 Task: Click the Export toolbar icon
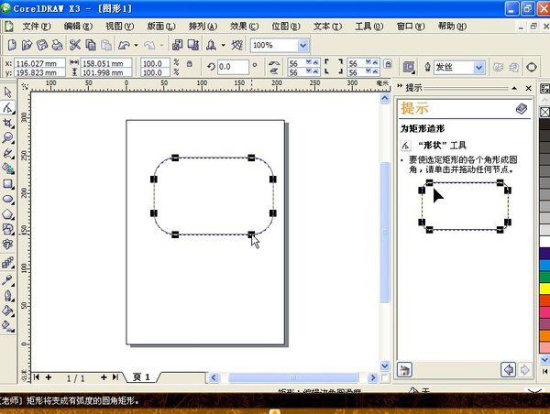tap(192, 45)
